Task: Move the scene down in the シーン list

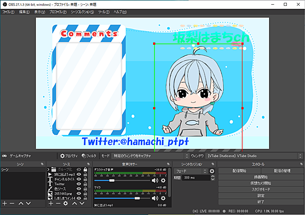Action: point(29,204)
